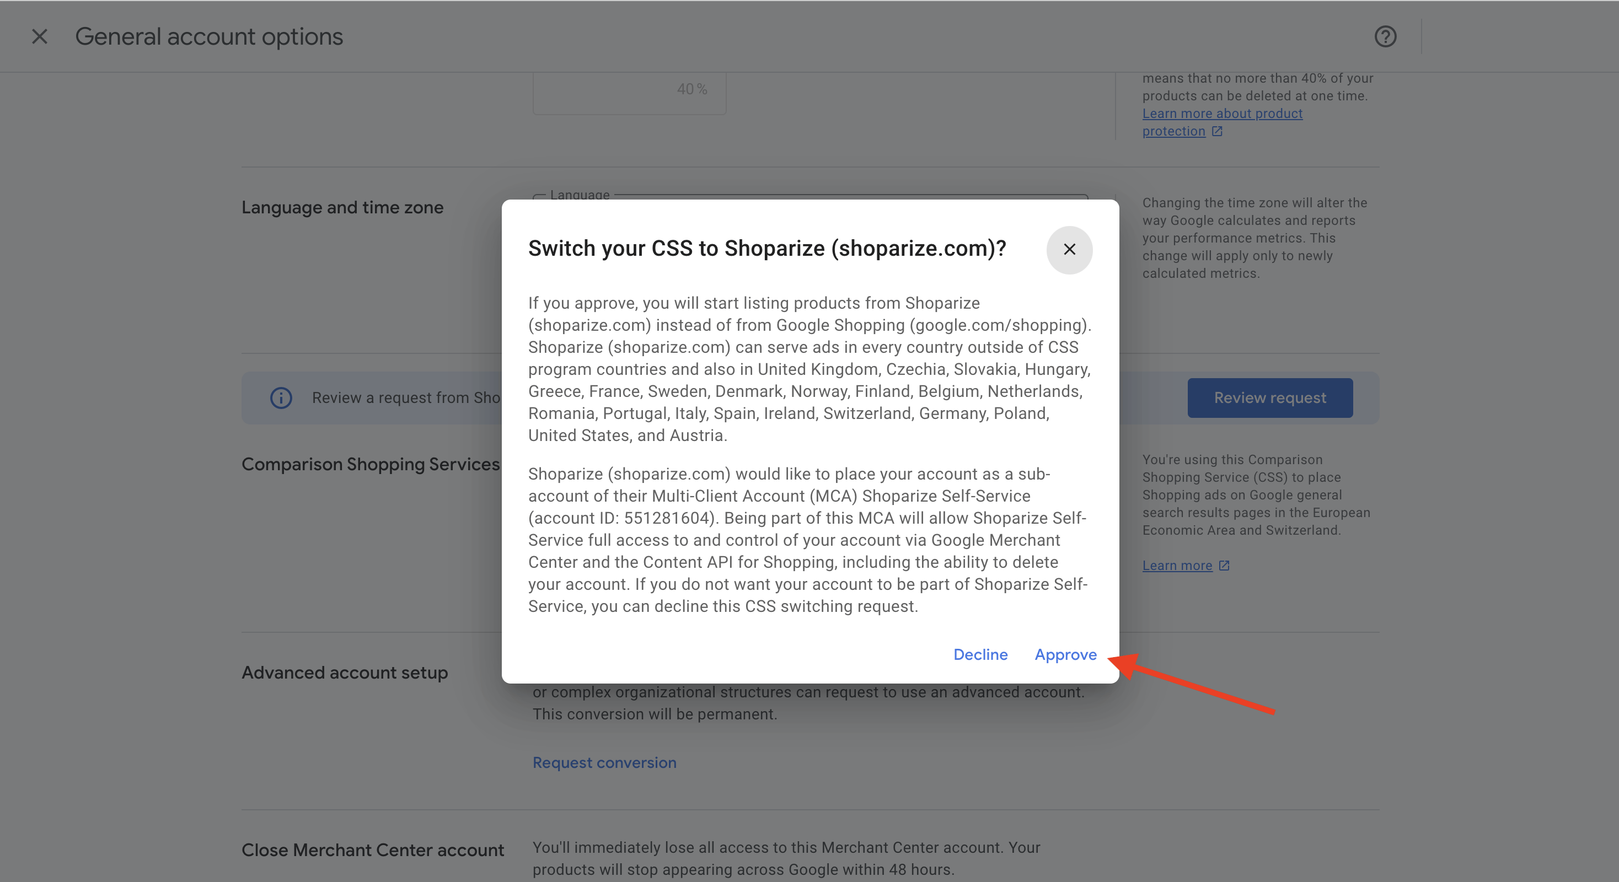
Task: Open the Learn more link for CSS
Action: (1177, 566)
